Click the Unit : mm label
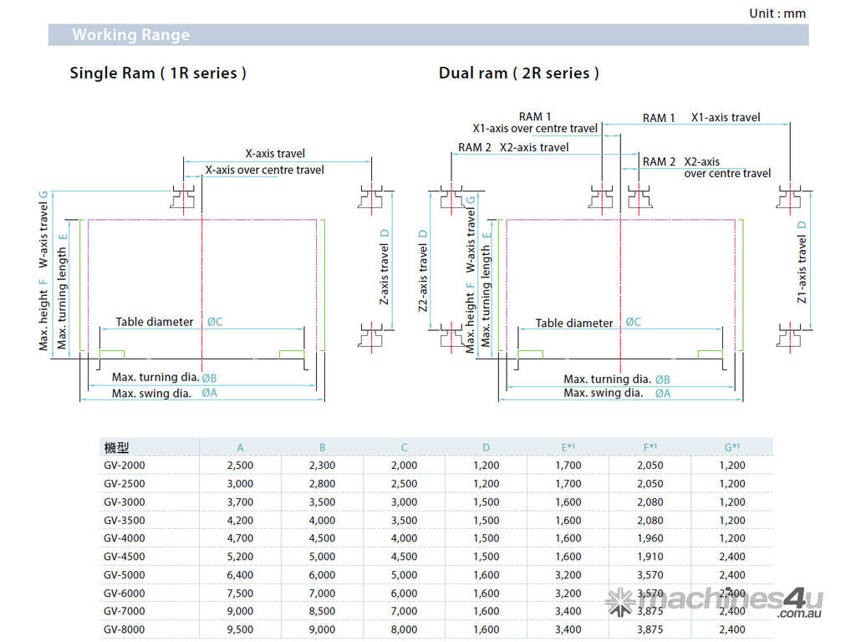856x642 pixels. 777,13
